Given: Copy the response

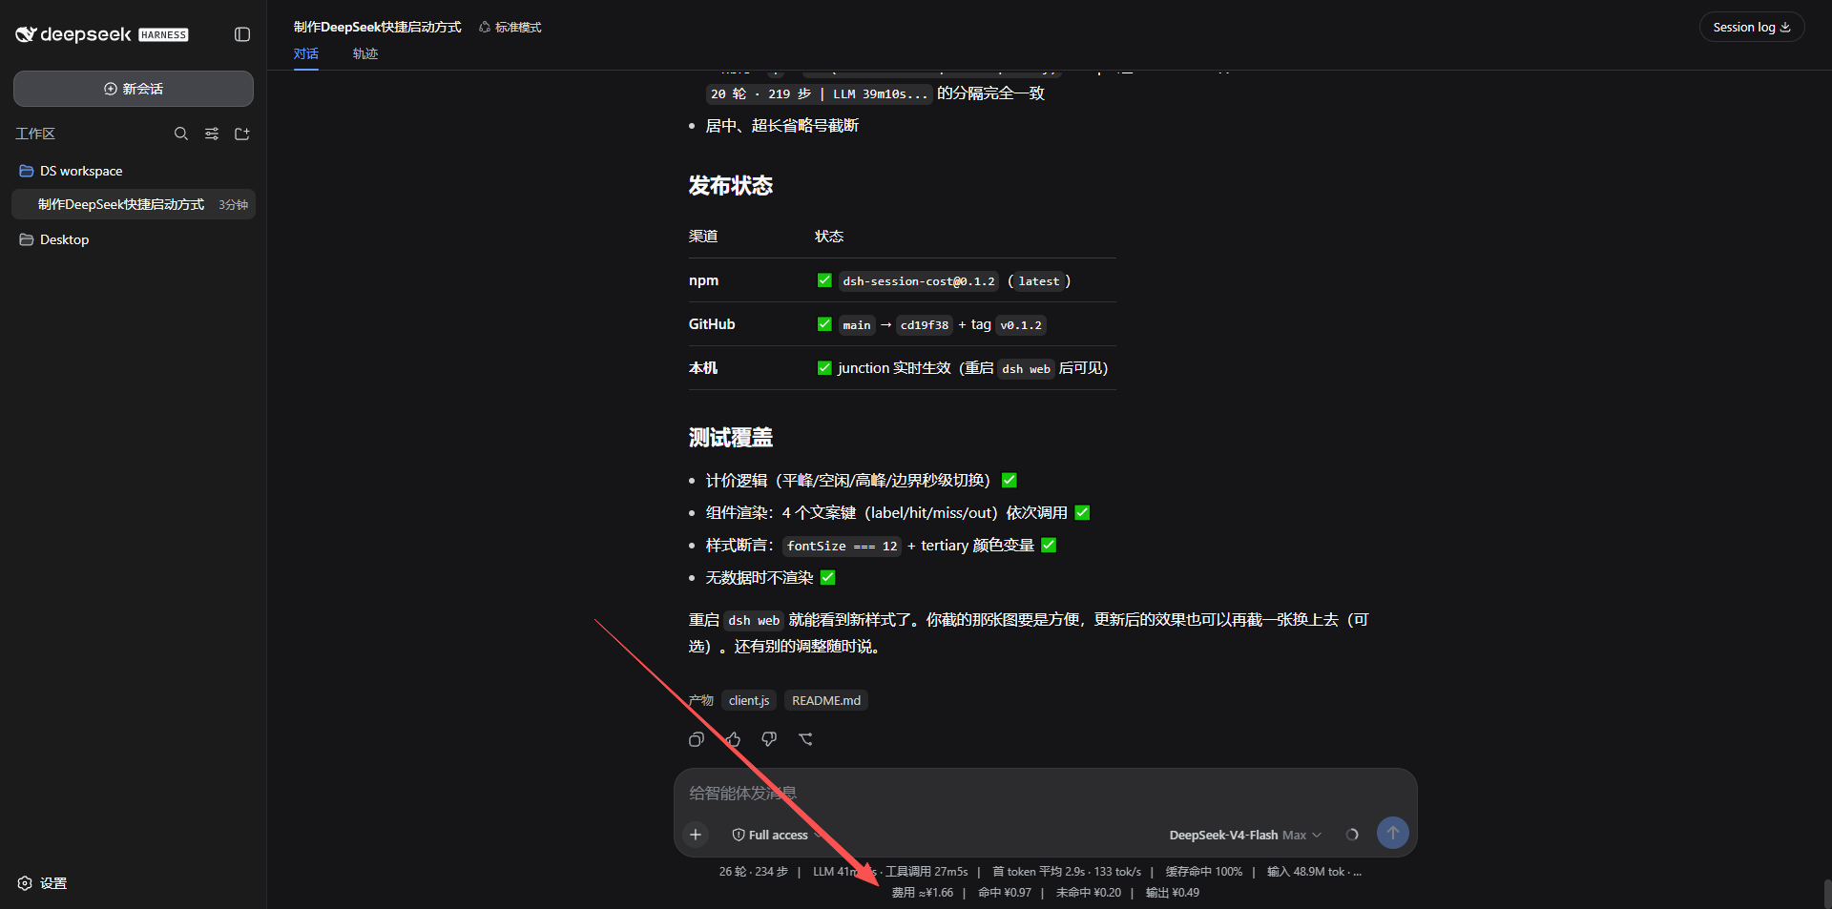Looking at the screenshot, I should [x=697, y=739].
